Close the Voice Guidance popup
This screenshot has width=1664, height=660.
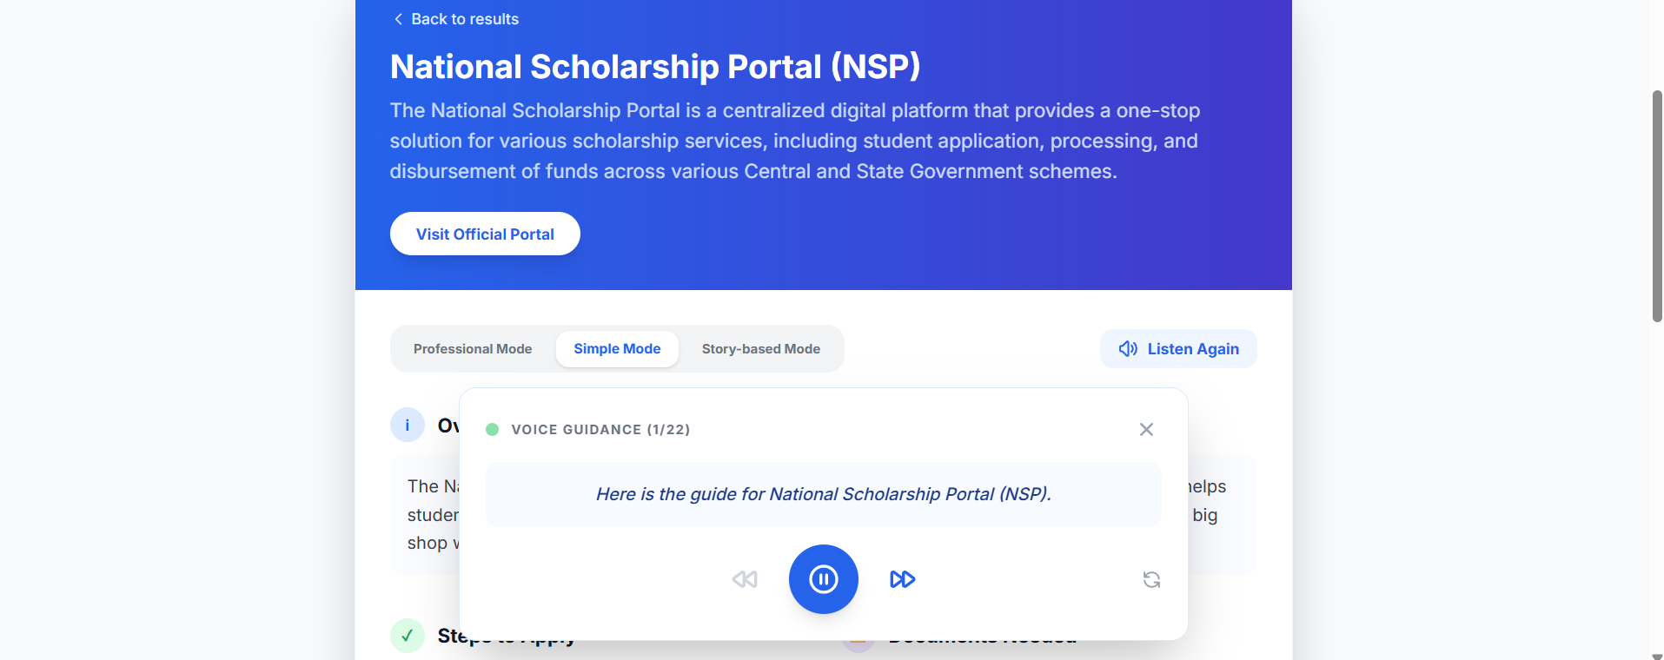(1146, 430)
